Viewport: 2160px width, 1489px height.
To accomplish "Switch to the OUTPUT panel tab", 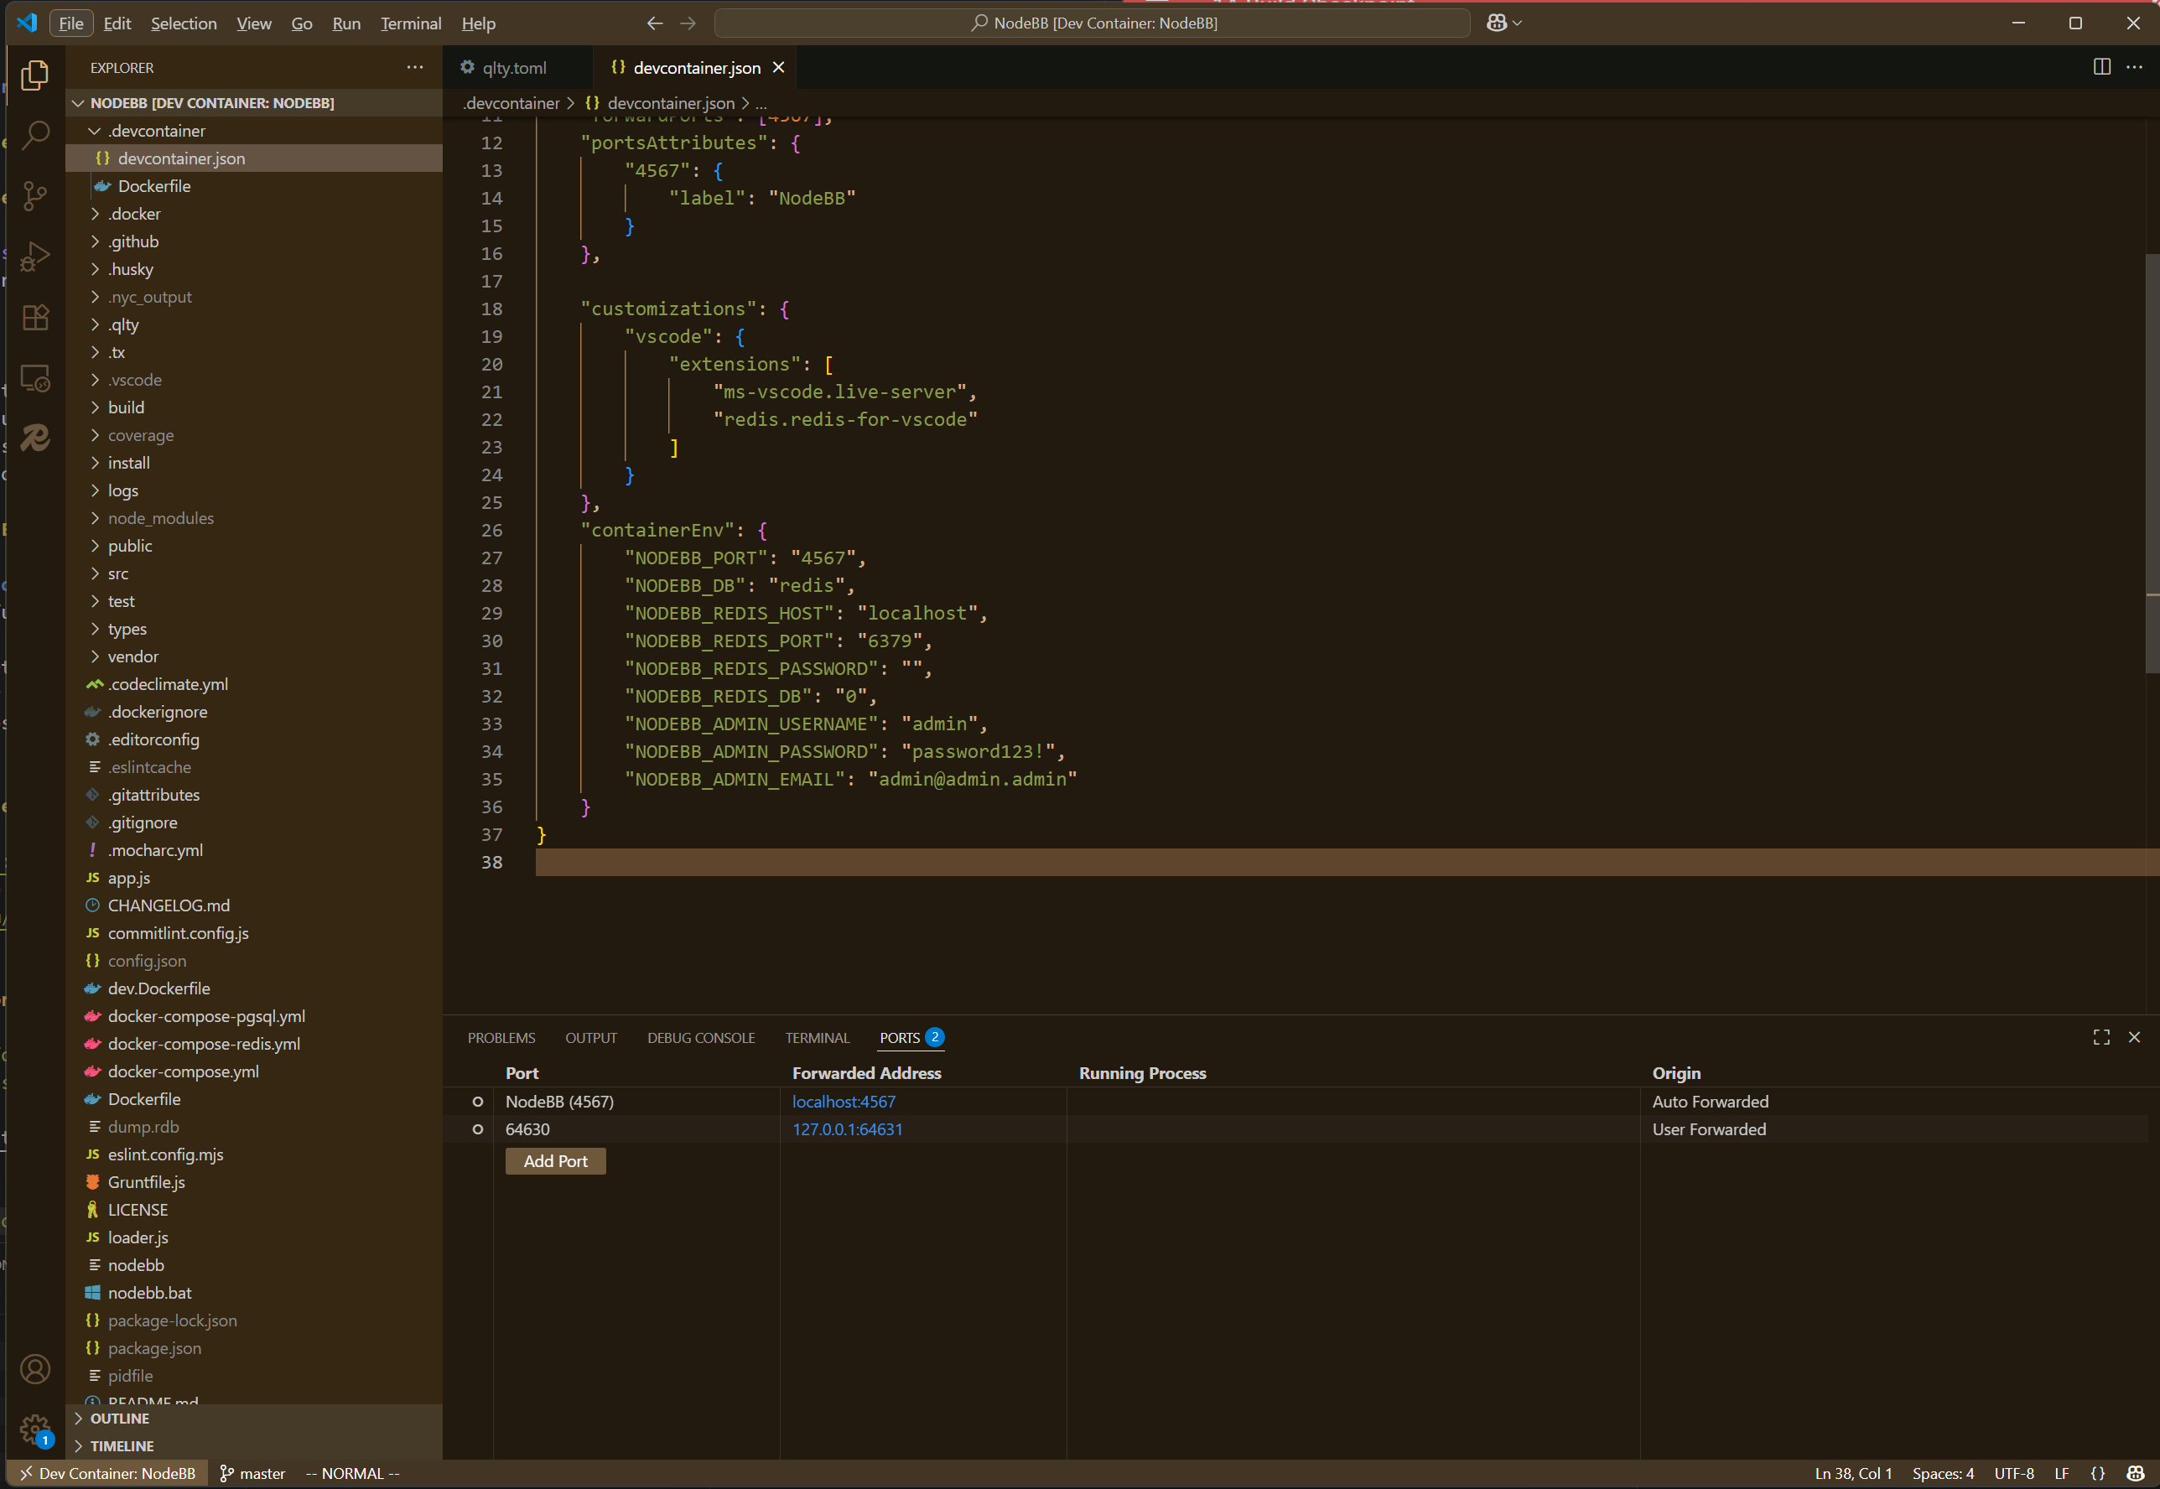I will [590, 1039].
